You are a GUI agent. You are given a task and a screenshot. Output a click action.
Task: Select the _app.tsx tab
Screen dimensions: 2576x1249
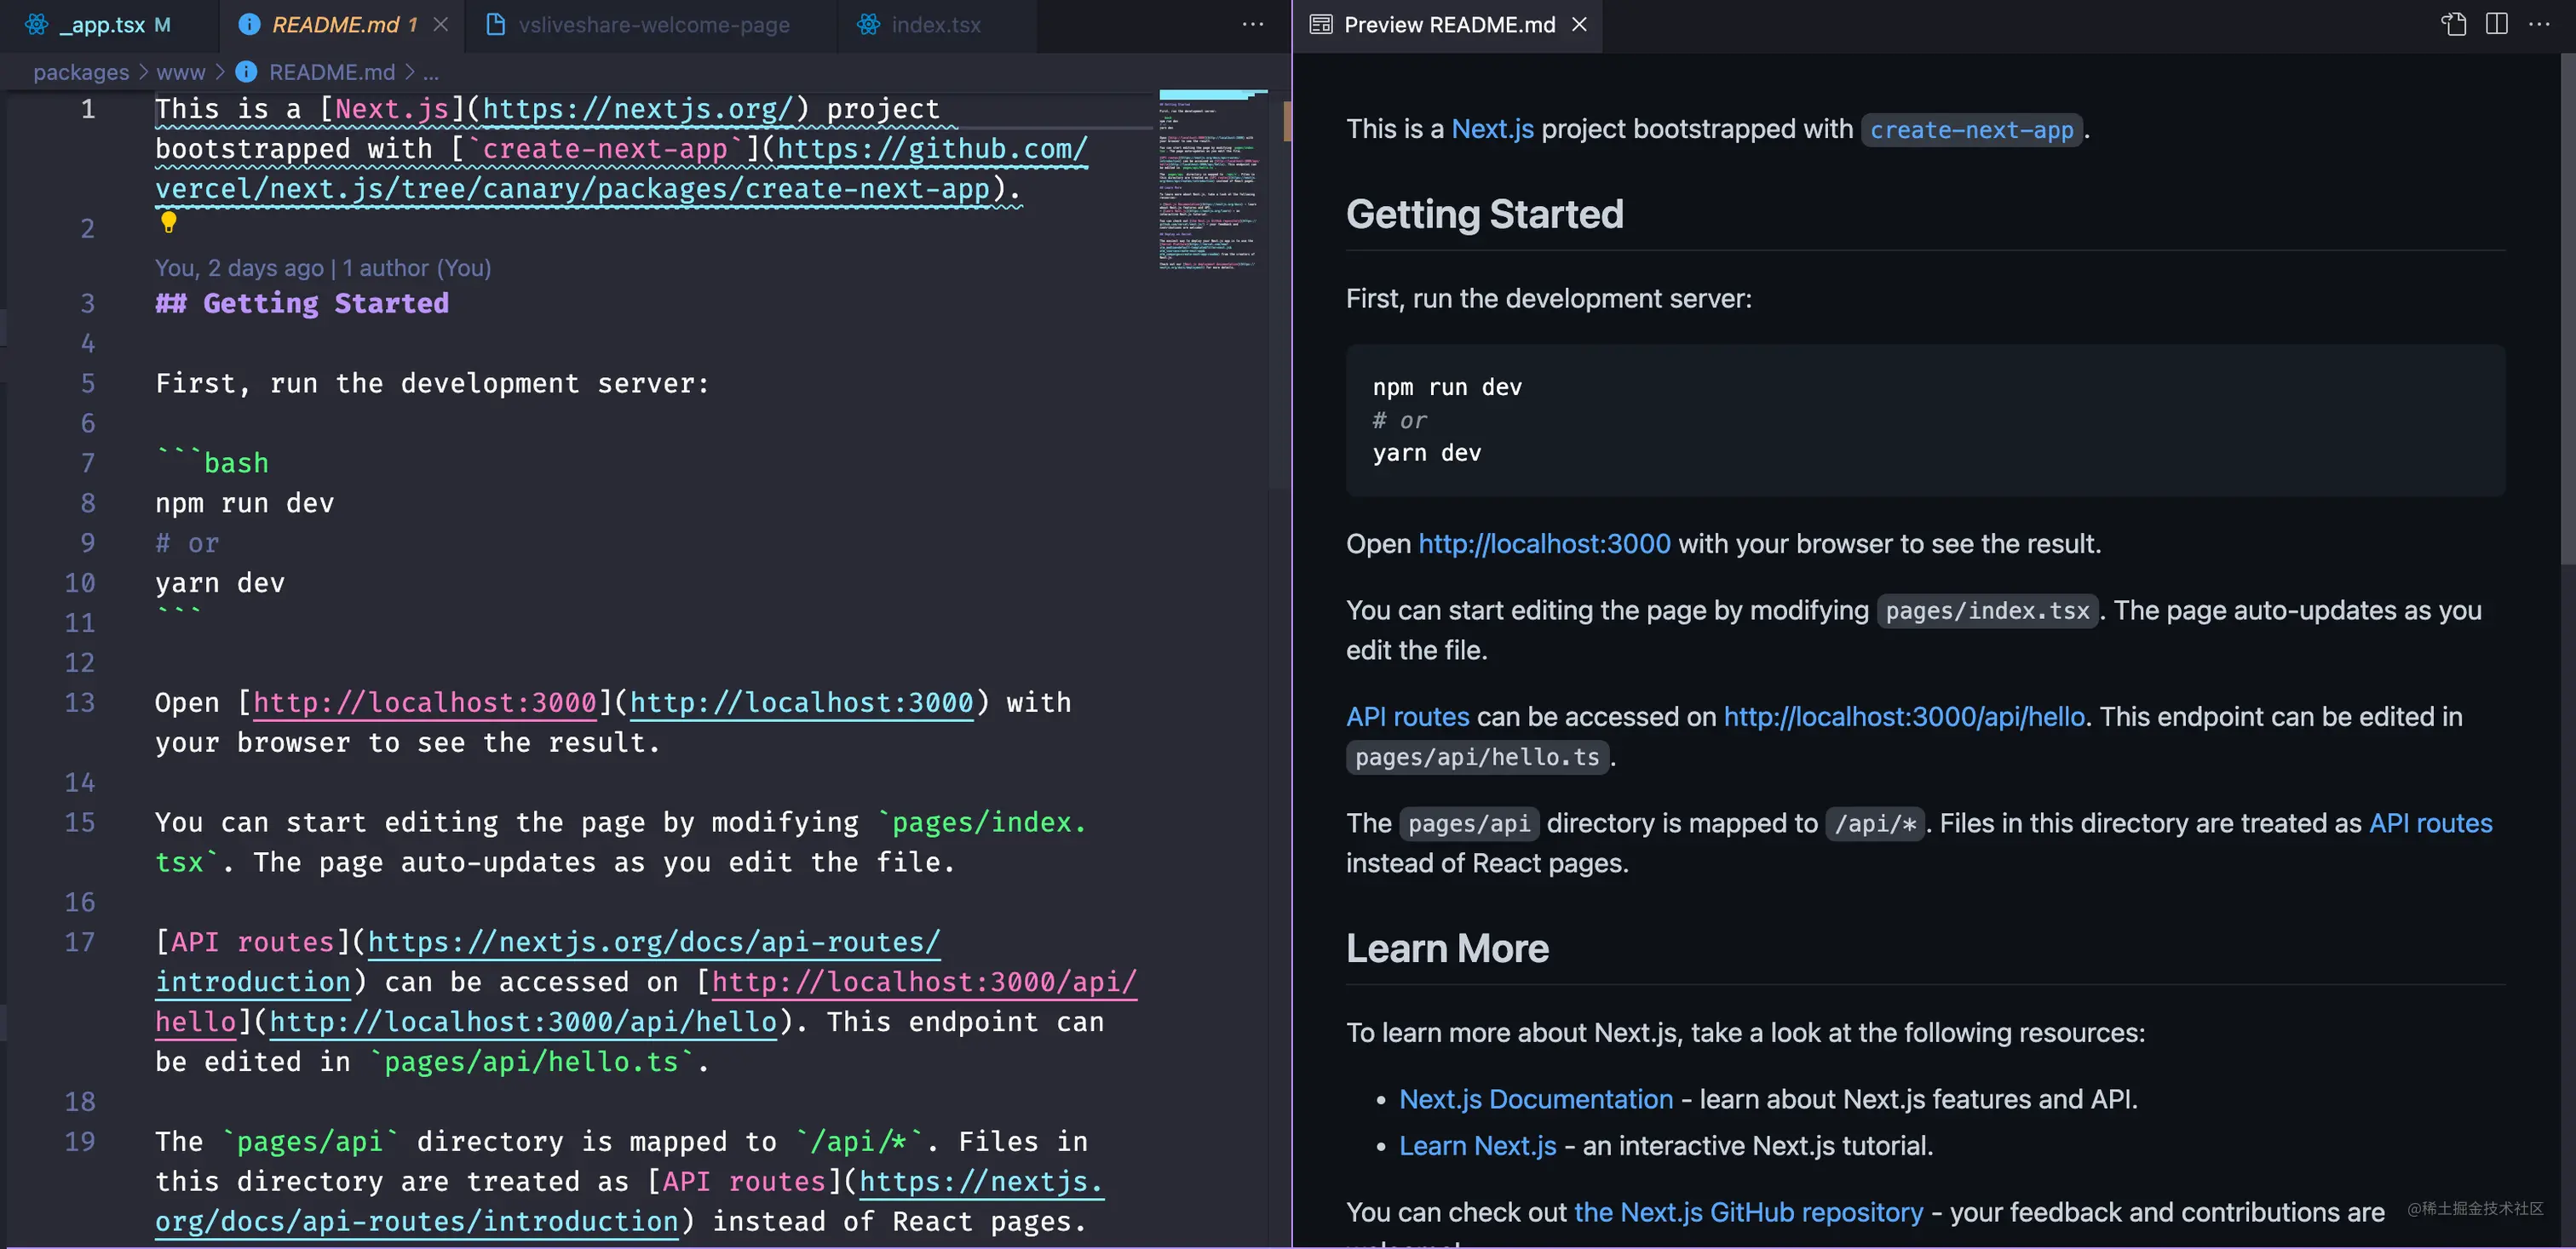[x=102, y=24]
